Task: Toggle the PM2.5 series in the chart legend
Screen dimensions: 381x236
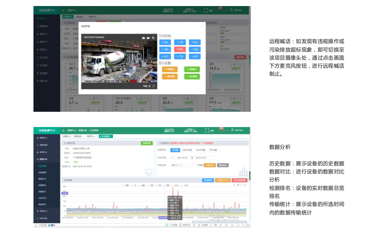Action: [x=175, y=185]
